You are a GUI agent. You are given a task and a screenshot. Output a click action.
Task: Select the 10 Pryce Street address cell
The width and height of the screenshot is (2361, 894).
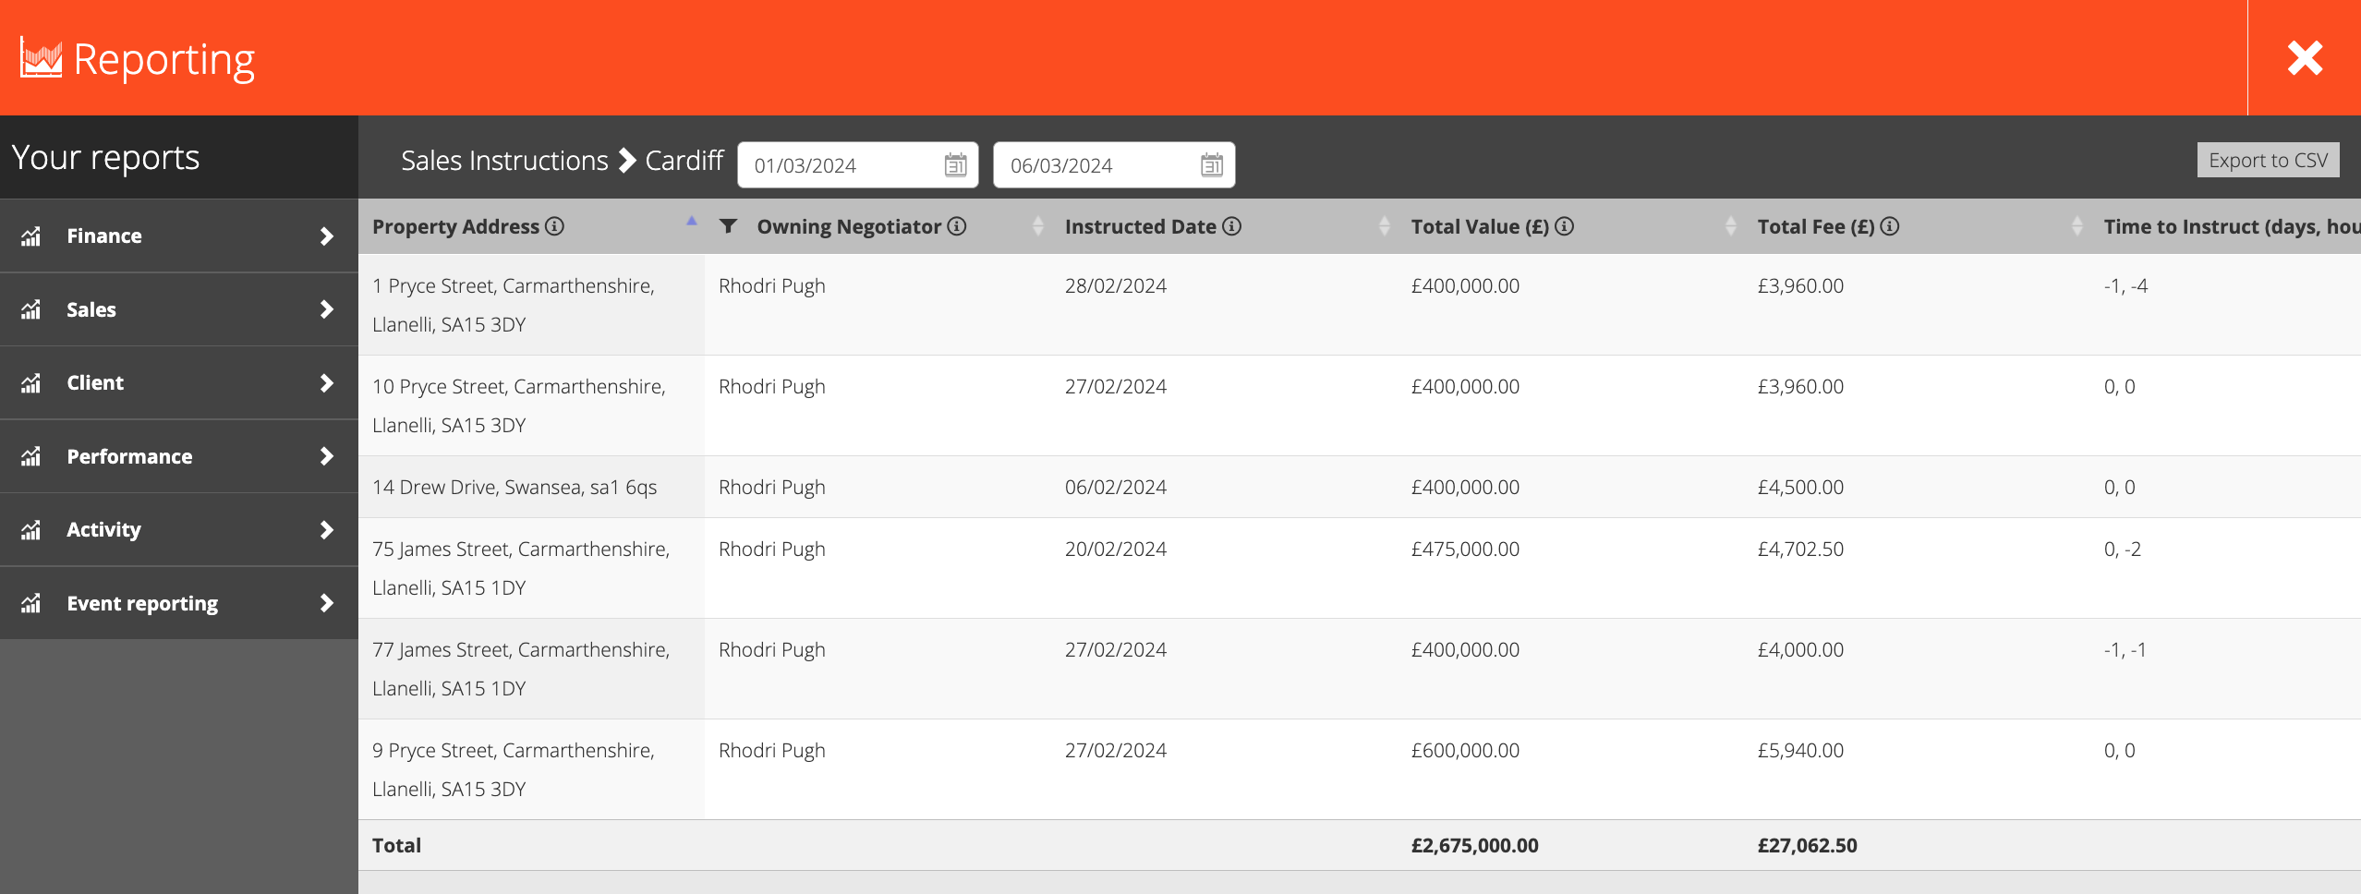(531, 405)
